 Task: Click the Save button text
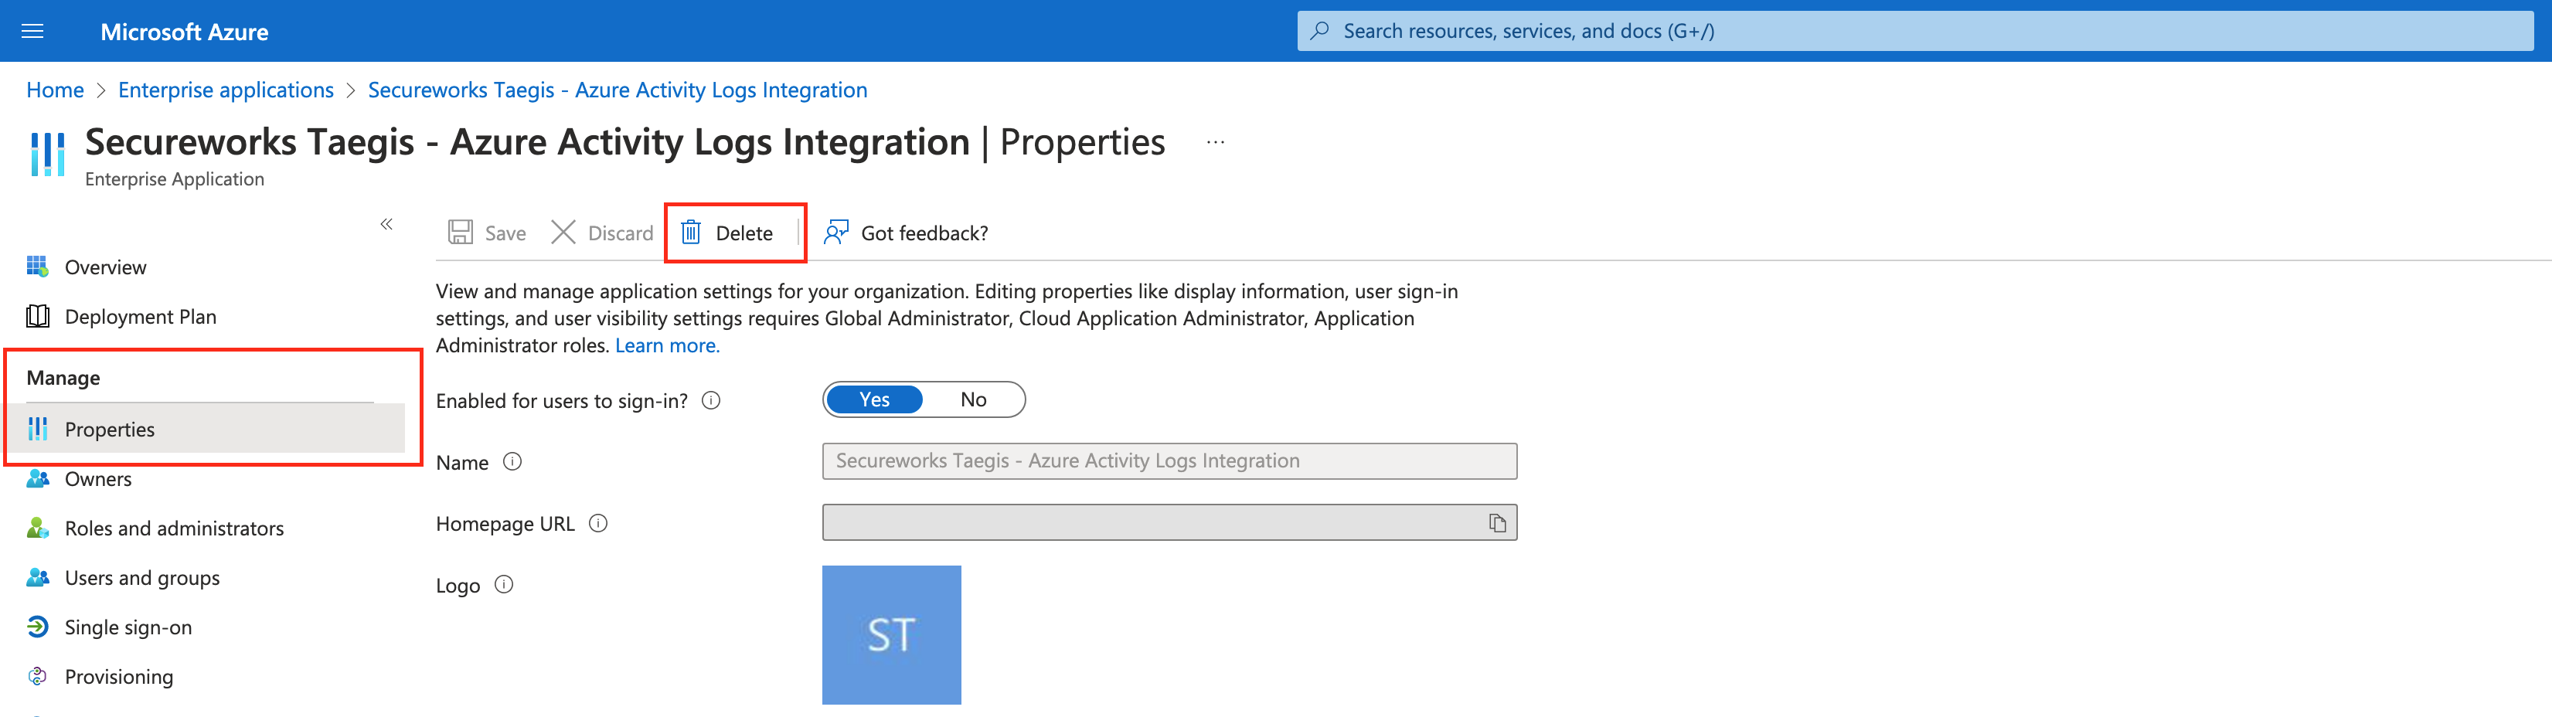point(505,233)
